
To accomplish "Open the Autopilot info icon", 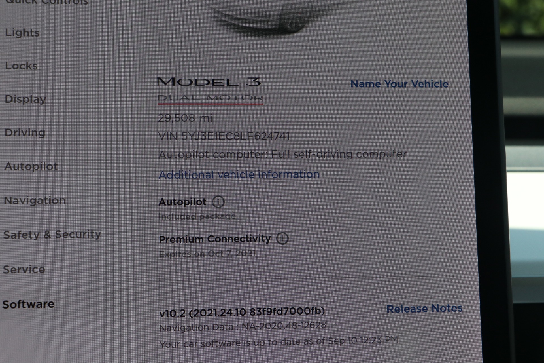I will coord(218,202).
